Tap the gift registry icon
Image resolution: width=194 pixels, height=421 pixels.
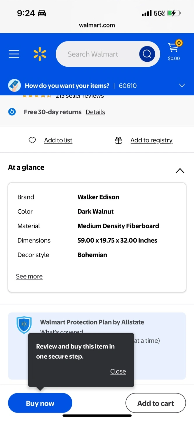(118, 140)
